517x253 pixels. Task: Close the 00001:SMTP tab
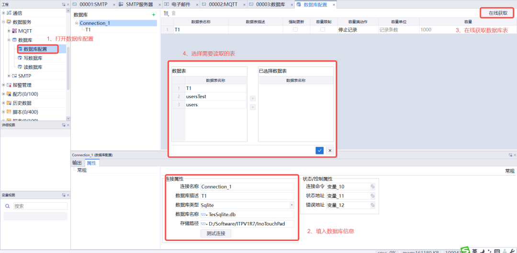click(114, 5)
